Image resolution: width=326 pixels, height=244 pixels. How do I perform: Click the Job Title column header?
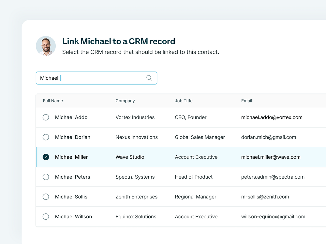(x=184, y=101)
